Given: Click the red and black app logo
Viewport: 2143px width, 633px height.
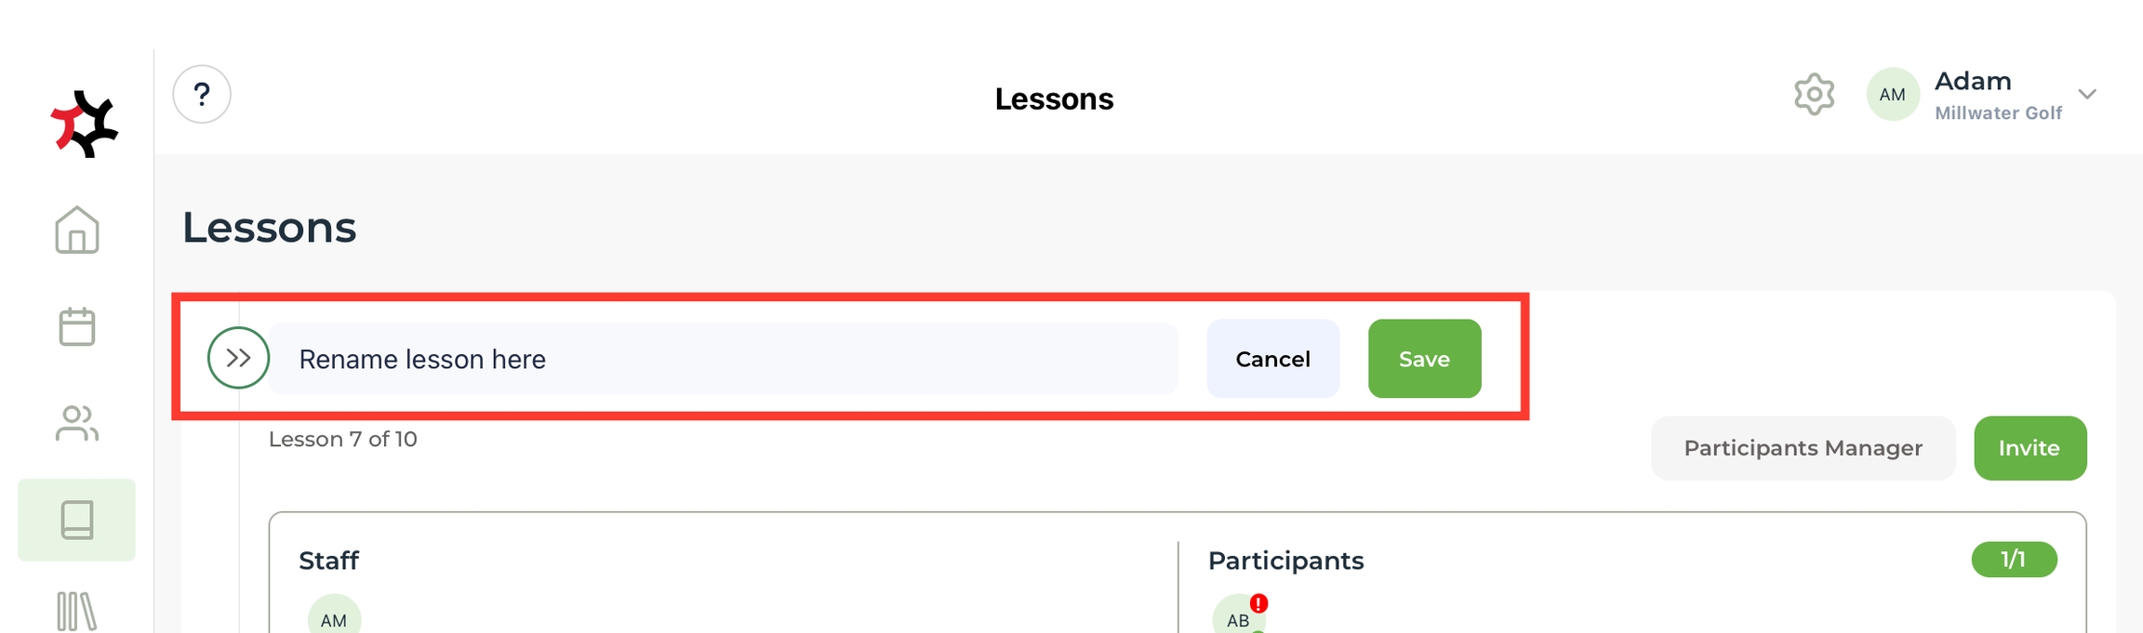Looking at the screenshot, I should point(85,124).
